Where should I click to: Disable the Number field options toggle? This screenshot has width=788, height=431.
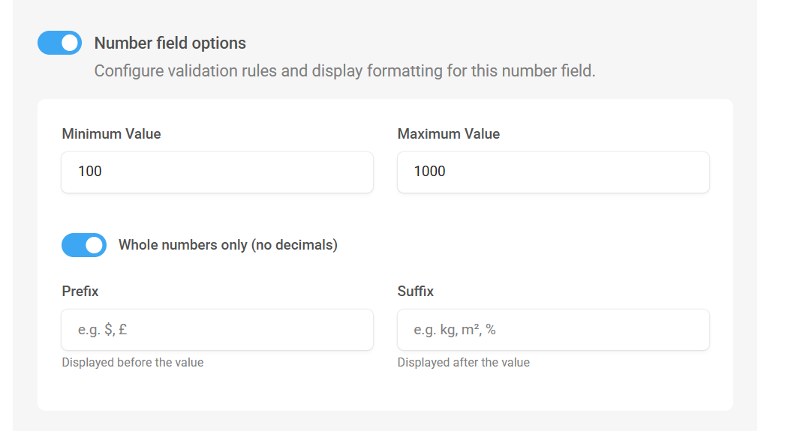59,43
